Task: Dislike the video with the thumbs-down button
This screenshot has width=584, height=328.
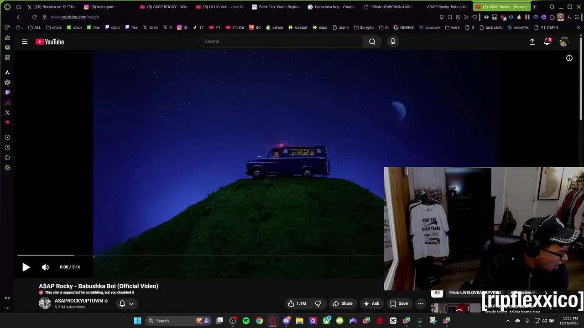Action: (318, 303)
